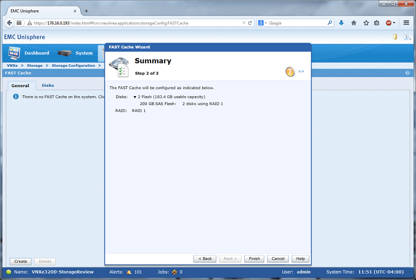Open the Adblock Plus dropdown icon

point(391,23)
